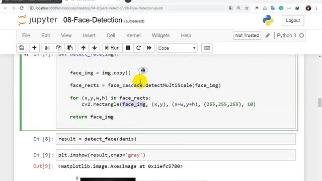The width and height of the screenshot is (322, 181).
Task: Click the browser forward arrow
Action: tap(14, 8)
